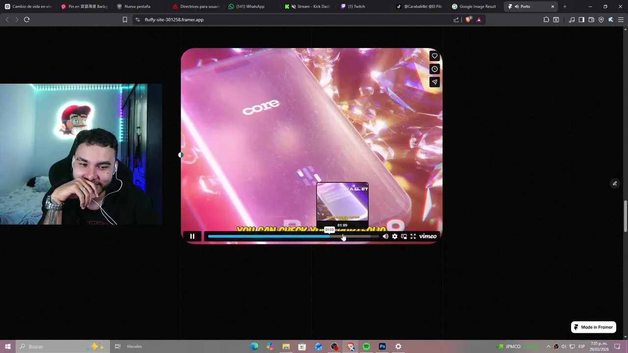This screenshot has height=353, width=628.
Task: Open Brave Rewards triangle icon
Action: click(x=479, y=20)
